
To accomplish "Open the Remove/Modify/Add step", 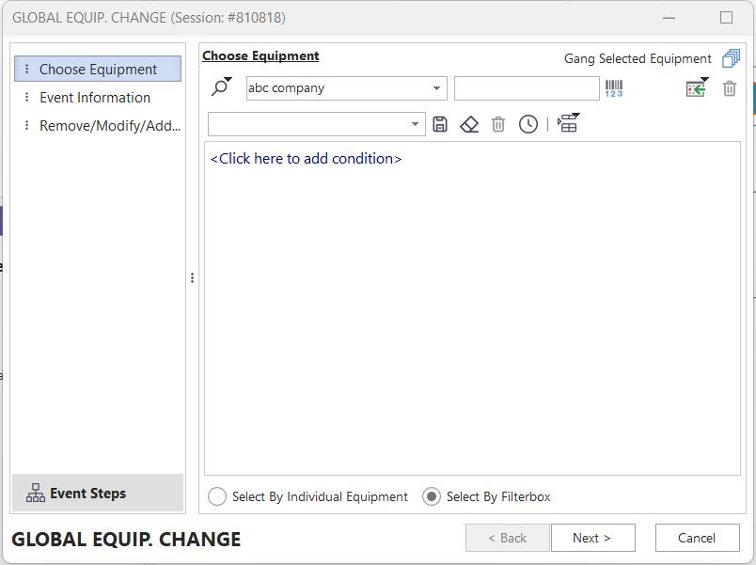I will [x=109, y=126].
